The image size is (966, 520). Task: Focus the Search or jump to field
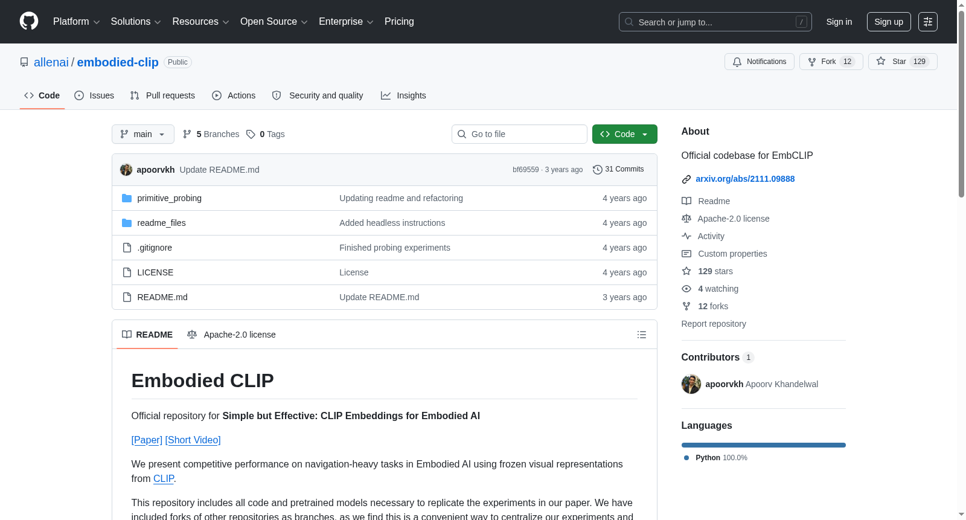715,22
